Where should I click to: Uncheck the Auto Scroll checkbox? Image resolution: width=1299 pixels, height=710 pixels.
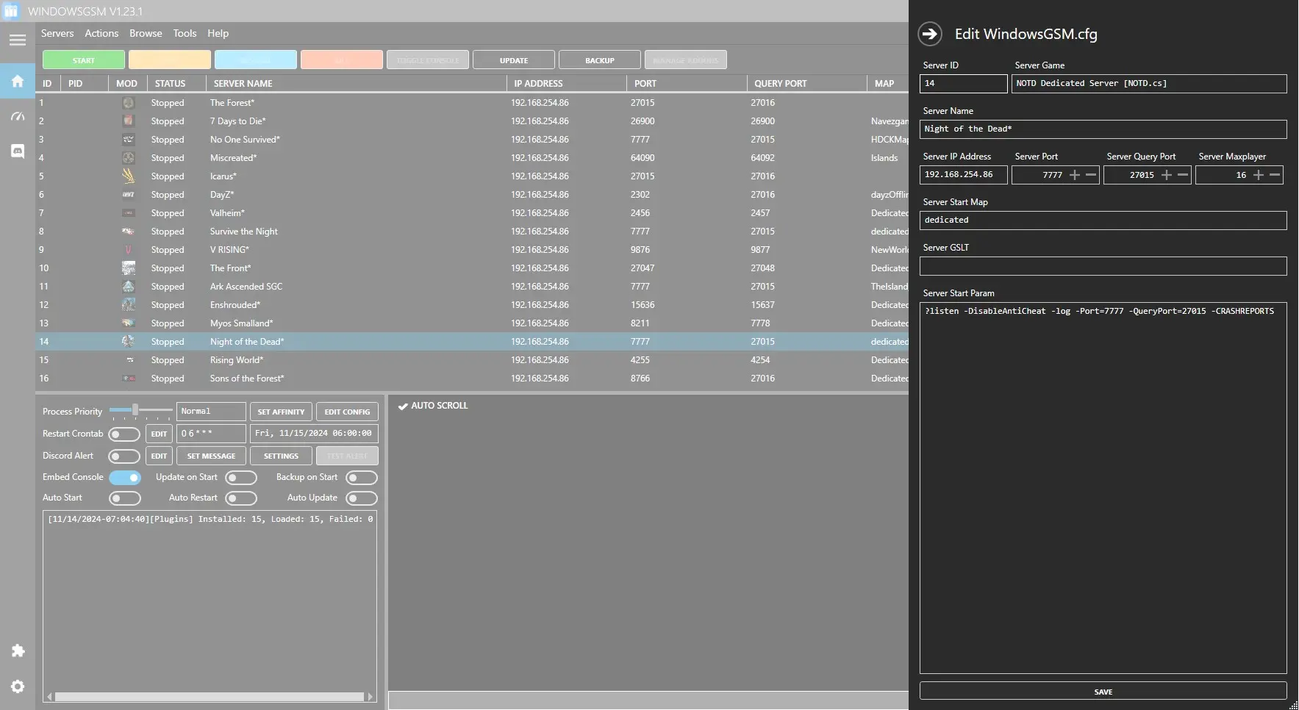(403, 406)
